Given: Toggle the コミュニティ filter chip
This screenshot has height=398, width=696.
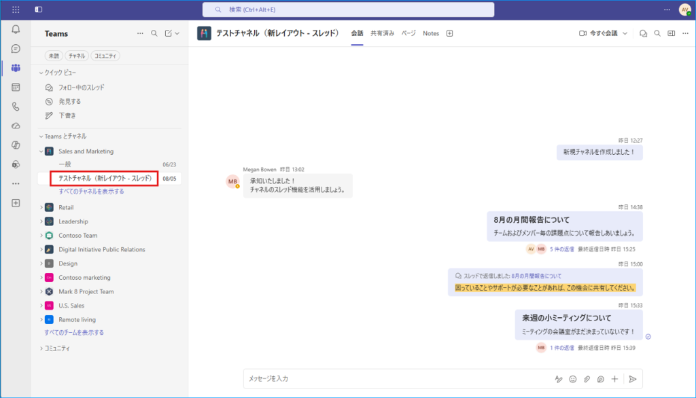Looking at the screenshot, I should [x=105, y=56].
